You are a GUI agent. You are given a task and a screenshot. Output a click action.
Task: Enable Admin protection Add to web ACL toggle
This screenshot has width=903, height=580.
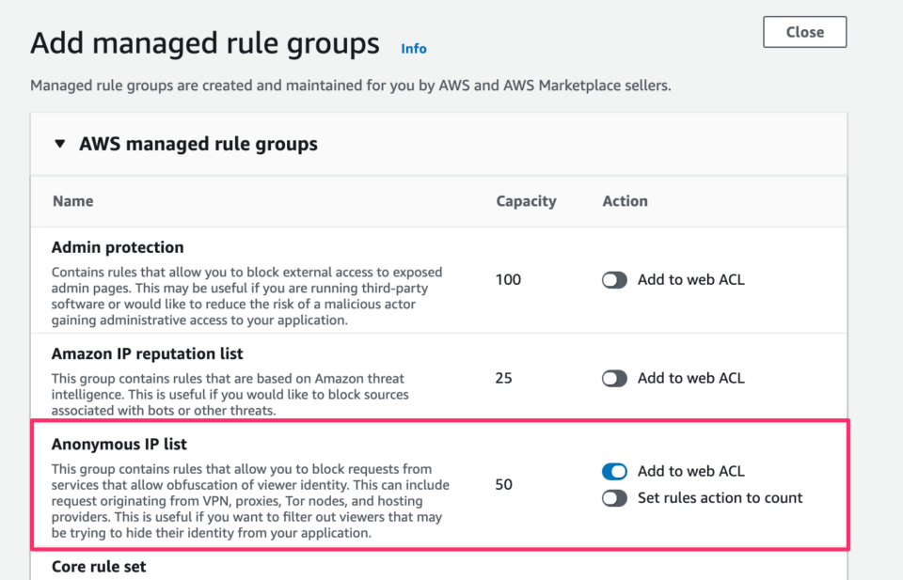(x=614, y=280)
